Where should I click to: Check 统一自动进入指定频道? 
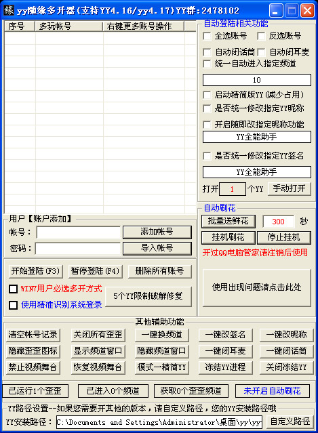point(207,64)
